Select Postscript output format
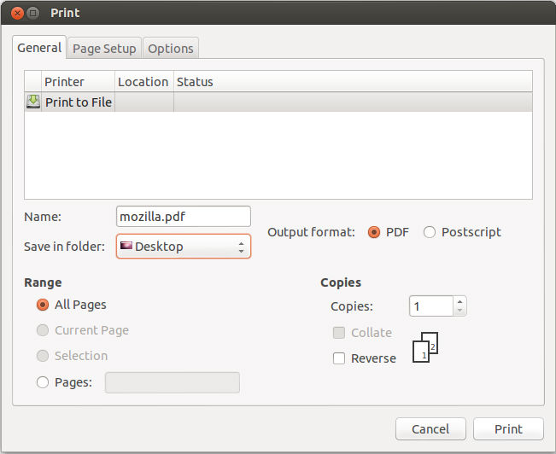The width and height of the screenshot is (556, 454). click(x=429, y=232)
